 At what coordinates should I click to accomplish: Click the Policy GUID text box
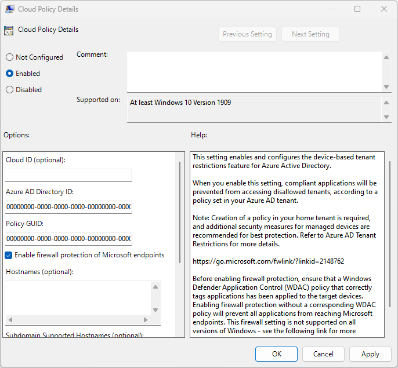[x=68, y=239]
